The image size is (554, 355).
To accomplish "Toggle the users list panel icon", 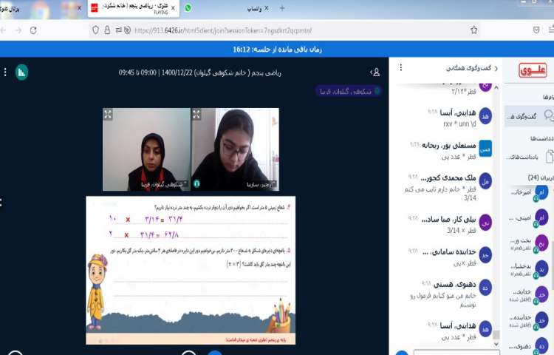I will (x=375, y=72).
